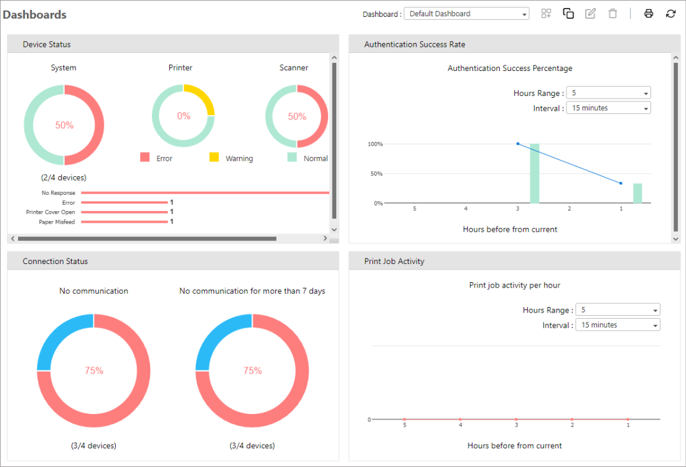Click the copy dashboard icon
Viewport: 686px width, 467px height.
pyautogui.click(x=568, y=14)
